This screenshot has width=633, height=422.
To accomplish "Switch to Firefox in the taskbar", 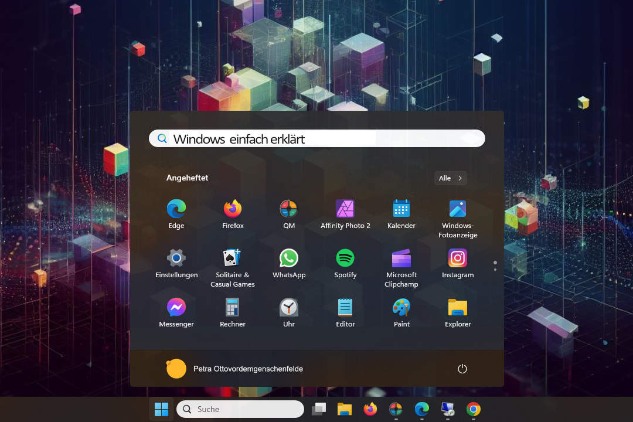I will (370, 410).
